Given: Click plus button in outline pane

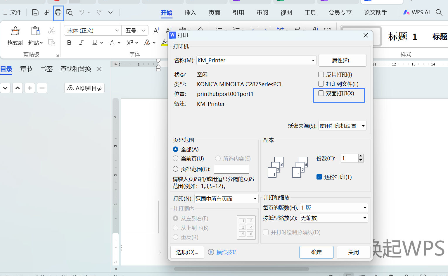Looking at the screenshot, I should click(x=30, y=88).
